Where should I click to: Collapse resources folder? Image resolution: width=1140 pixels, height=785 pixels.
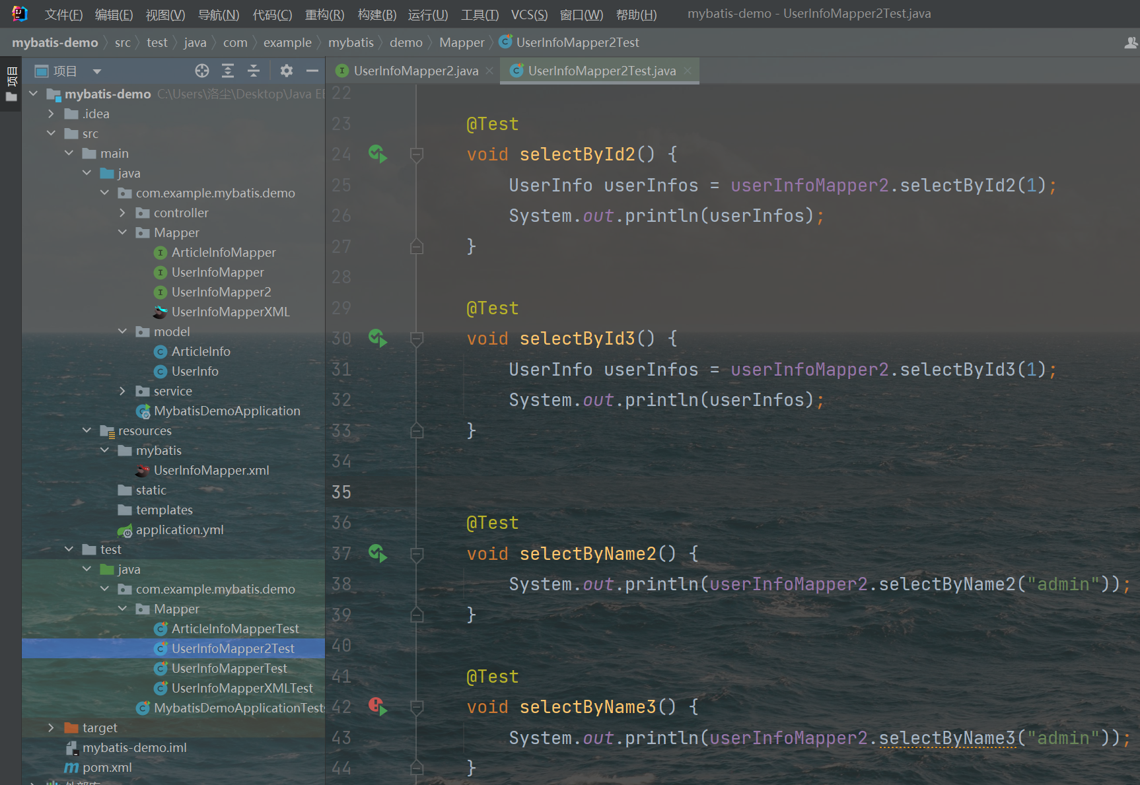pyautogui.click(x=87, y=430)
